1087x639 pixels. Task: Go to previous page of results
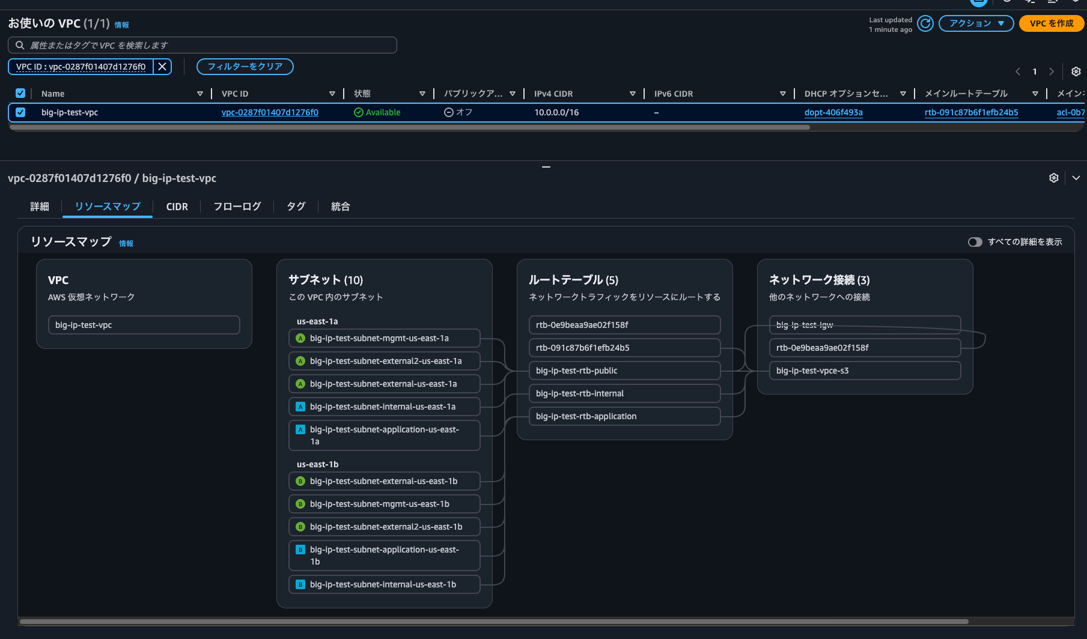point(1018,71)
